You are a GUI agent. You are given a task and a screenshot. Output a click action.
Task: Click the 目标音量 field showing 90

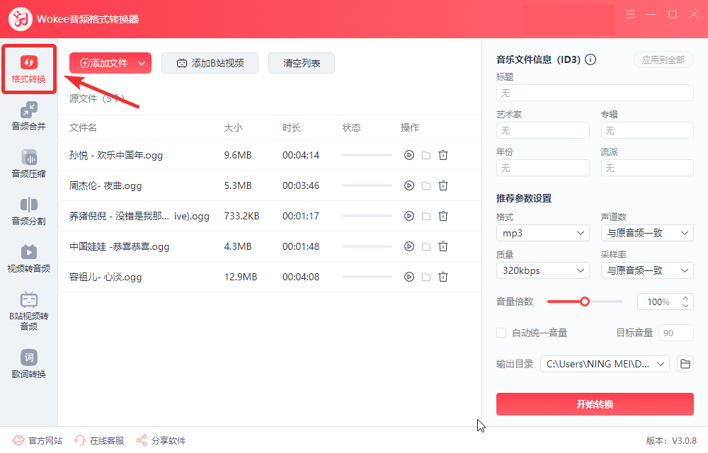click(676, 333)
